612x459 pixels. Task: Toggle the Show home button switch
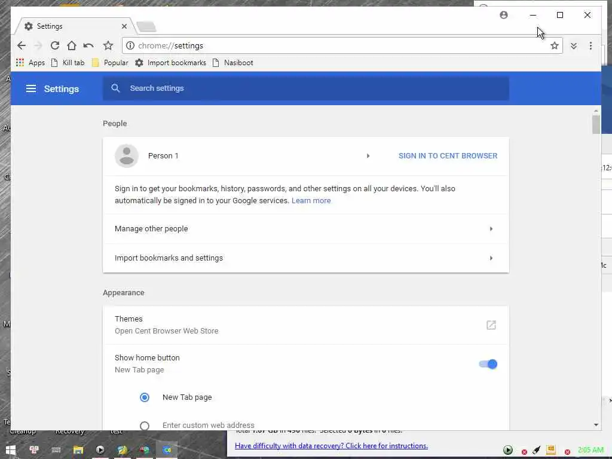488,364
